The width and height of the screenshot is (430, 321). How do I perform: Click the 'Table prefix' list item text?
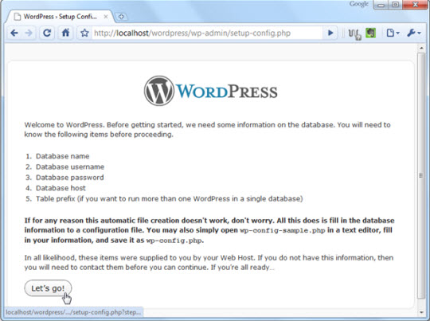[169, 198]
